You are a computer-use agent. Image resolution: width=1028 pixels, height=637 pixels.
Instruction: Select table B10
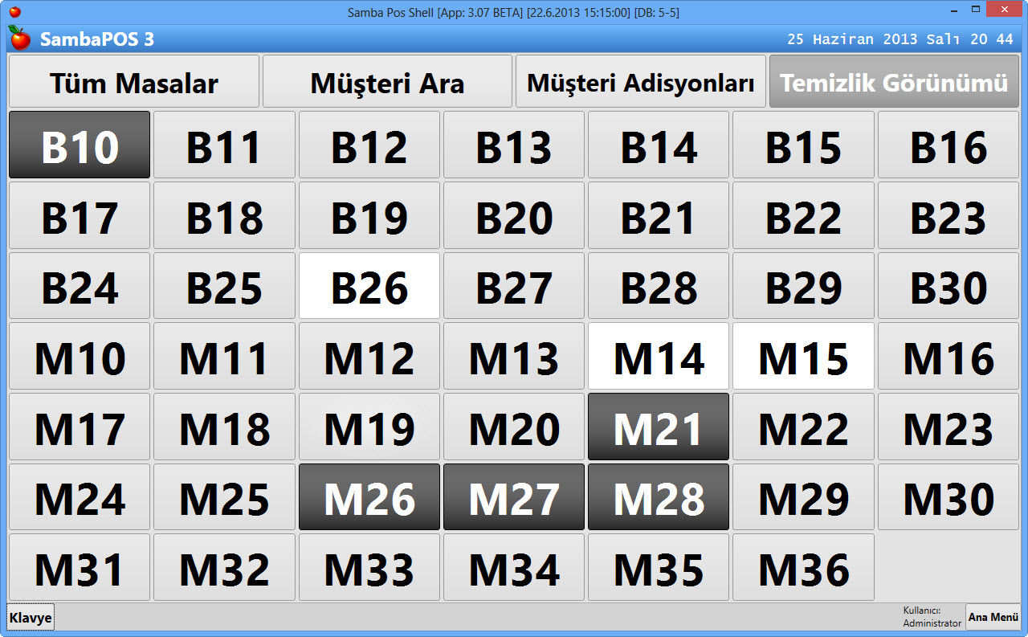(79, 145)
